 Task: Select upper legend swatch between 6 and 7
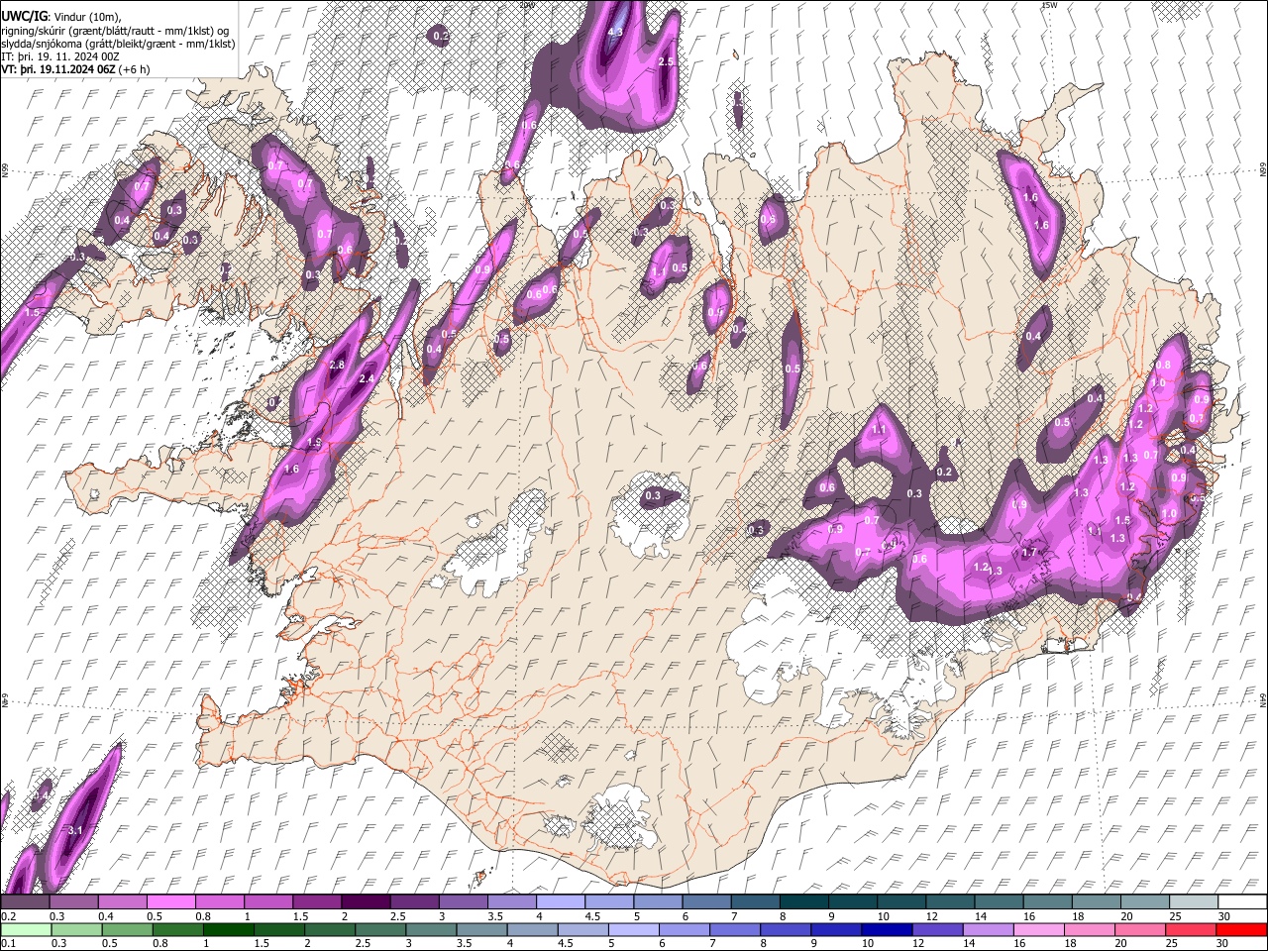coord(704,901)
